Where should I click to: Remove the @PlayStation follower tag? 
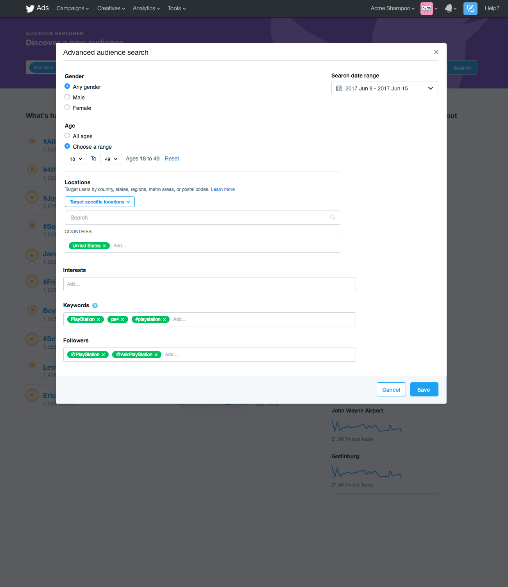click(x=103, y=355)
